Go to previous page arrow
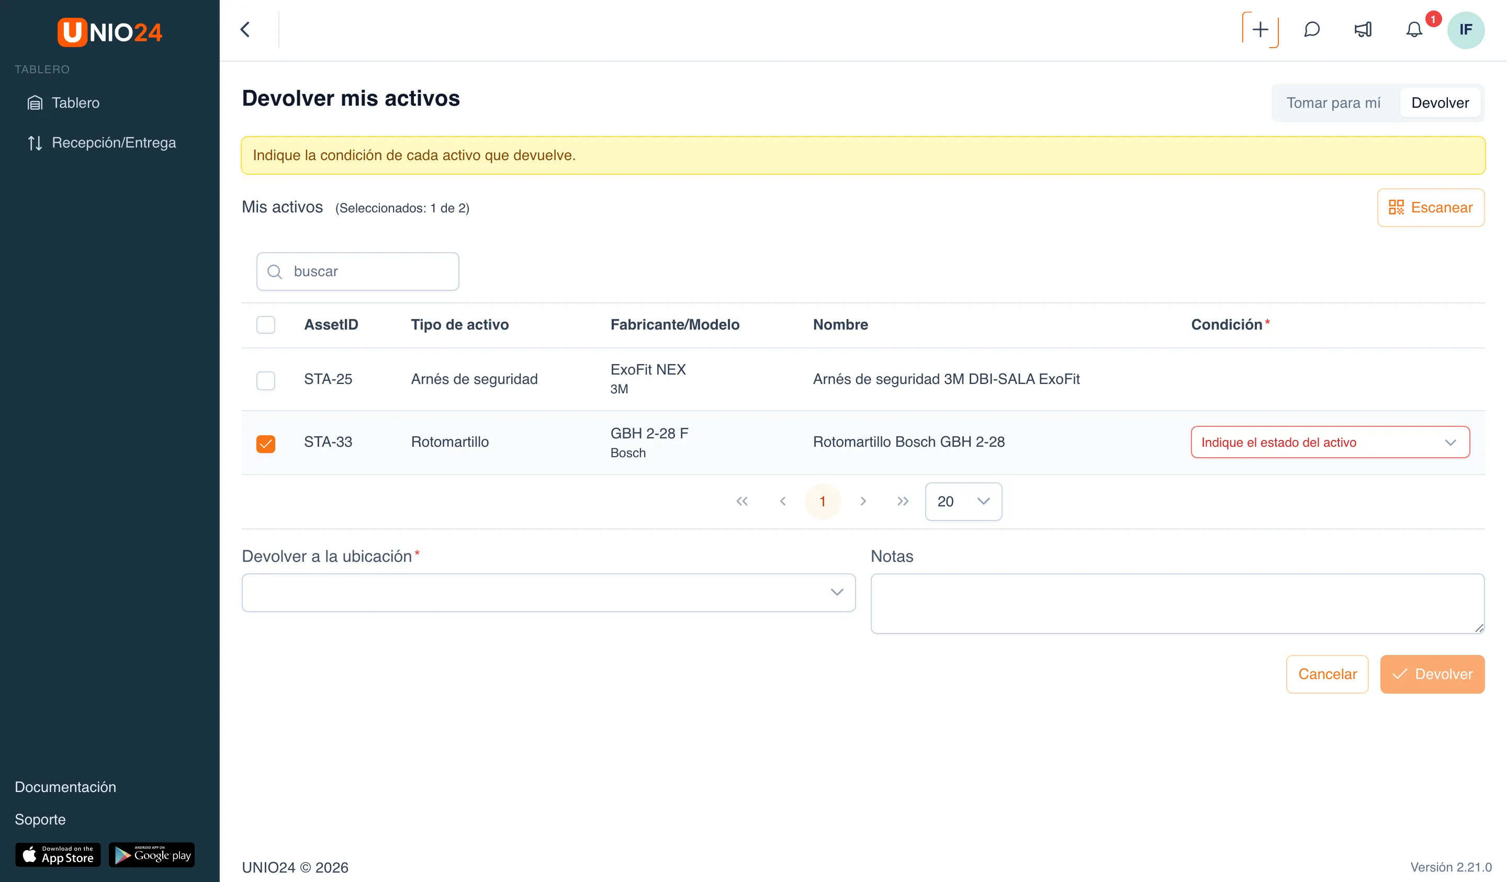Image resolution: width=1507 pixels, height=882 pixels. click(x=782, y=501)
